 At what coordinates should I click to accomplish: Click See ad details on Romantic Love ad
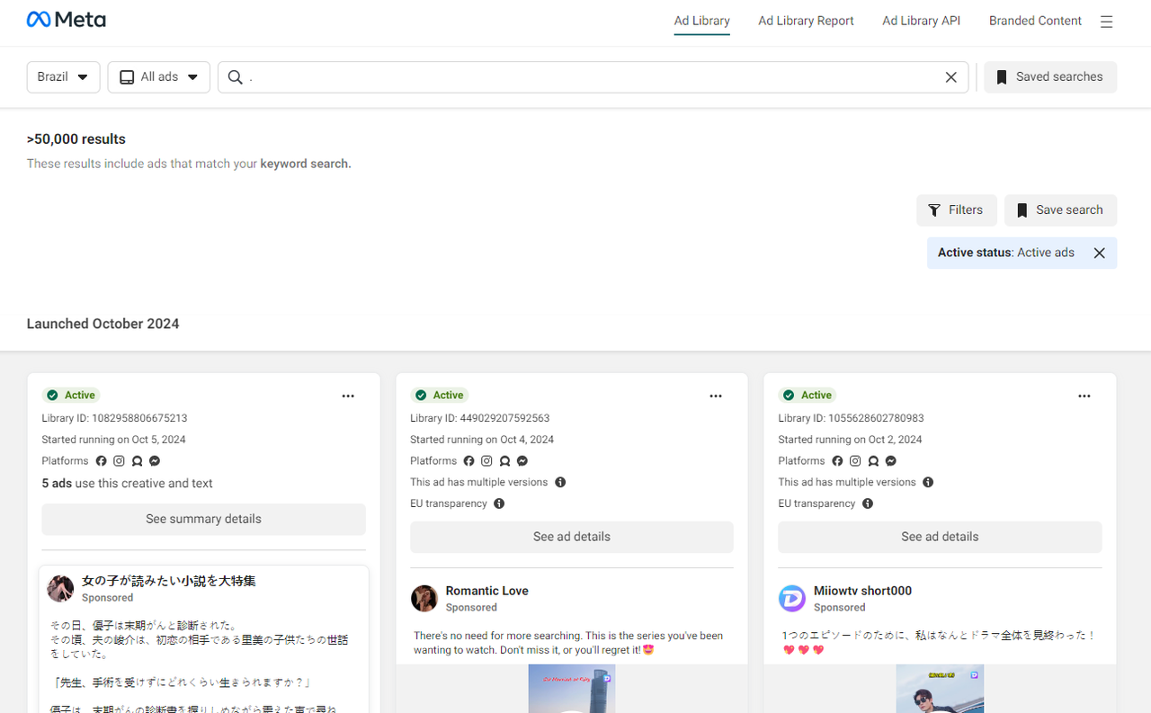572,538
